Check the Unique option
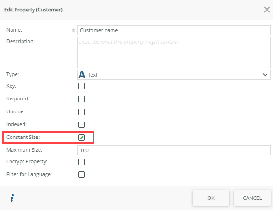The width and height of the screenshot is (273, 210). (81, 112)
